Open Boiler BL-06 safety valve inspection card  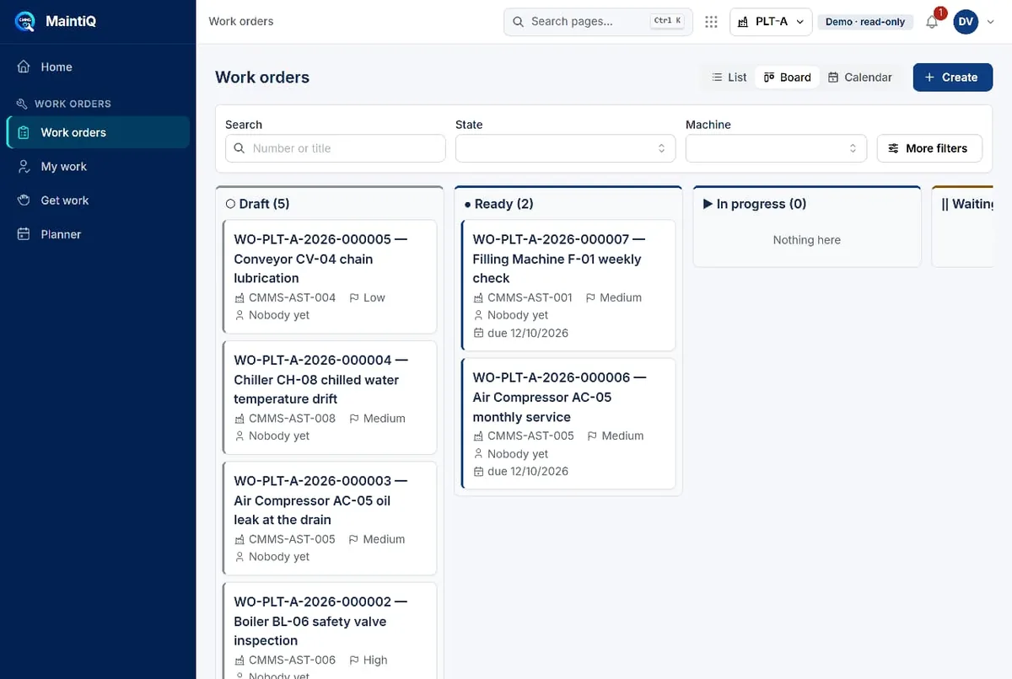[x=330, y=631]
